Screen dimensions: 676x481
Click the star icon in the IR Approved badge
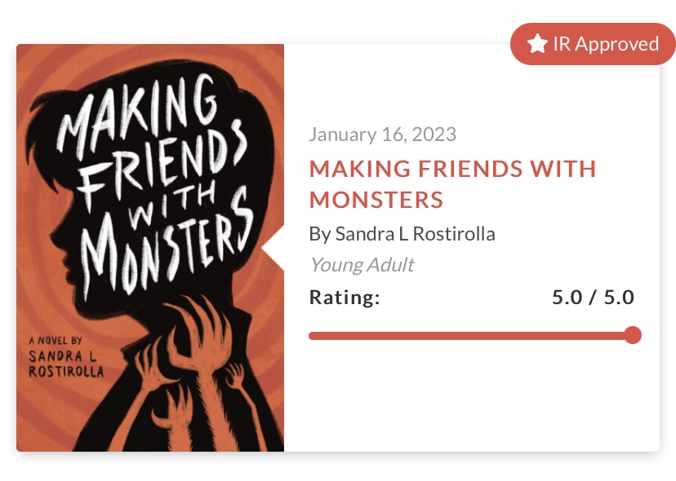coord(536,44)
